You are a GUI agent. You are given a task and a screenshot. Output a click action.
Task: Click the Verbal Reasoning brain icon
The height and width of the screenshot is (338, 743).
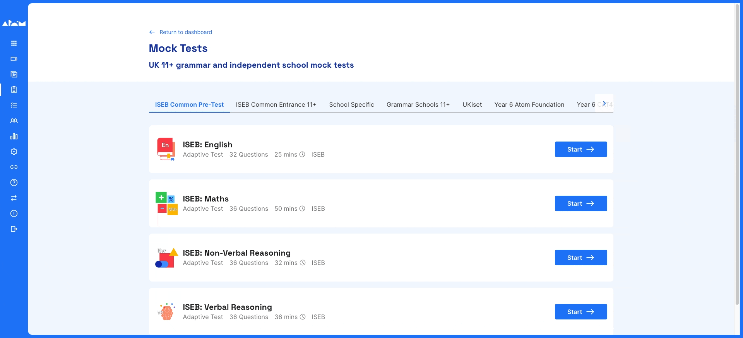(x=166, y=312)
